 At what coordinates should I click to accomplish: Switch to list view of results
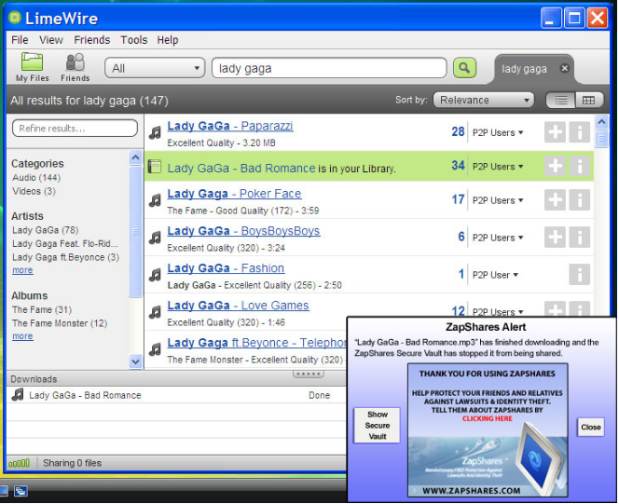click(561, 100)
